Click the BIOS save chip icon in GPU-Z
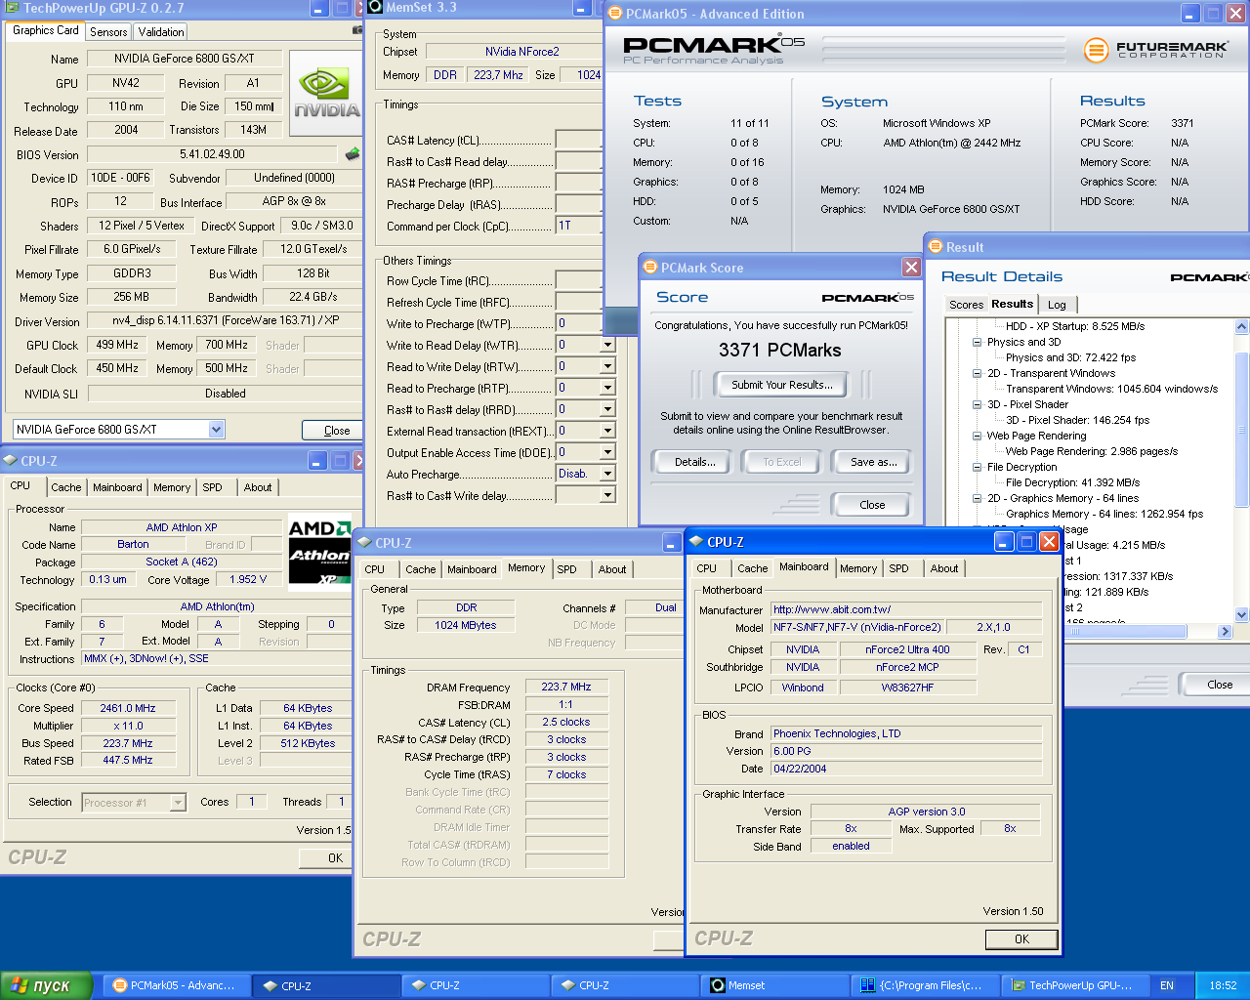 pyautogui.click(x=353, y=153)
